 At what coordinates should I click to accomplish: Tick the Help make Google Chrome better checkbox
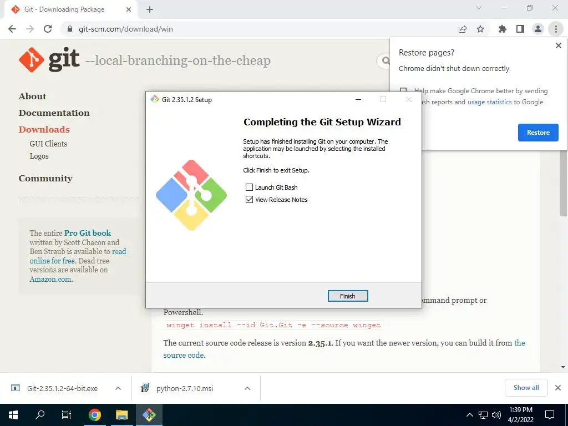tap(403, 90)
